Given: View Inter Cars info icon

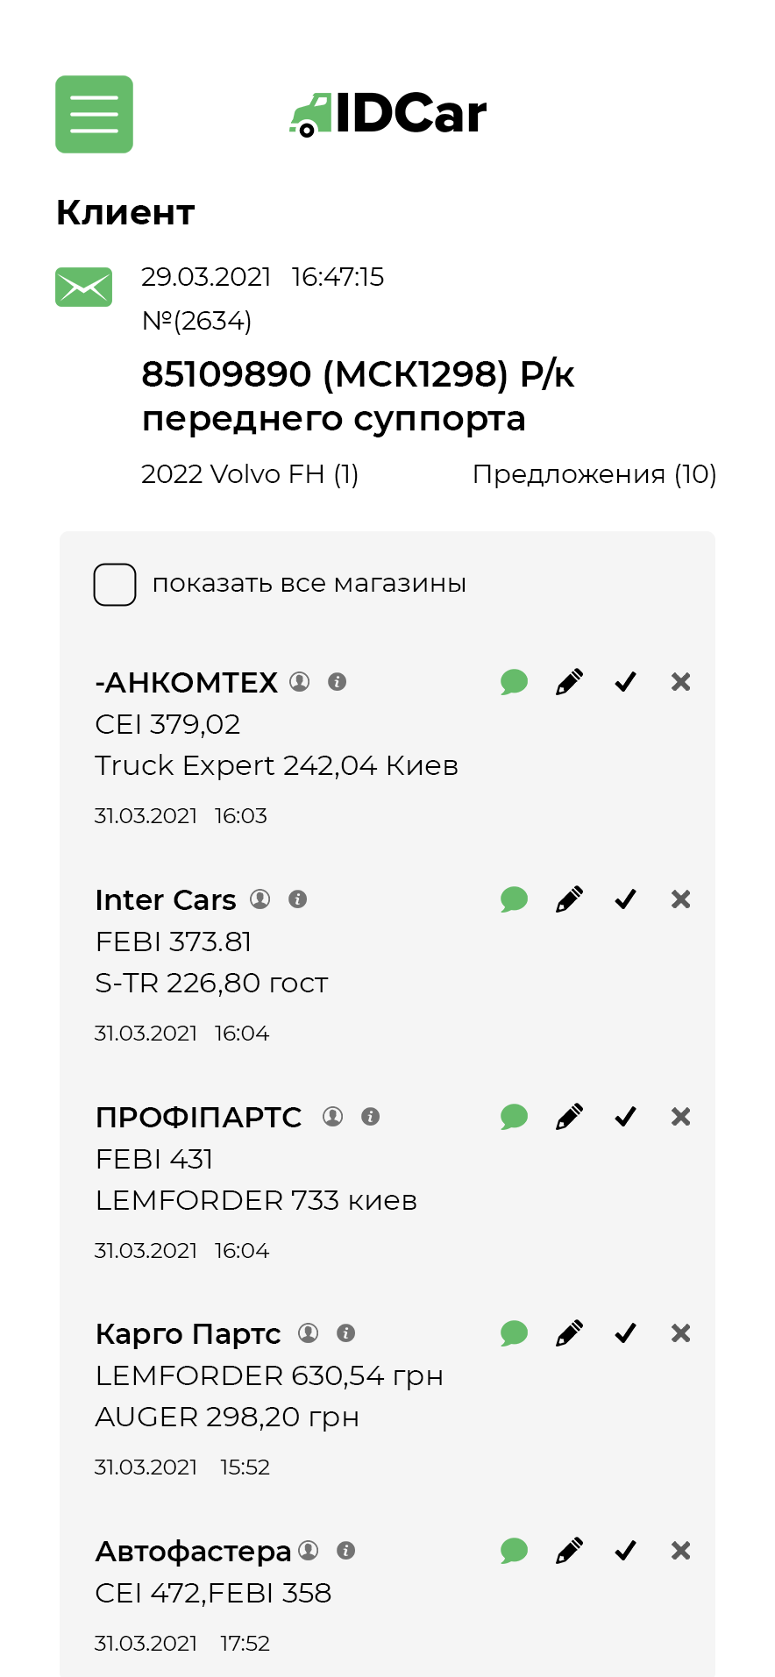Looking at the screenshot, I should coord(298,899).
